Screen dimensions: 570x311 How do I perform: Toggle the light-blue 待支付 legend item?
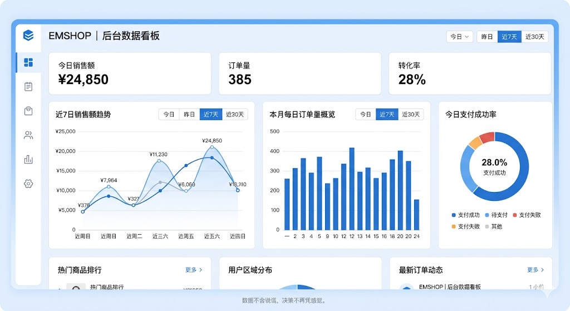[x=496, y=215]
